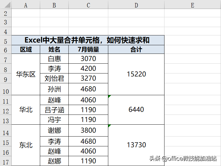Viewport: 221px width, 166px height.
Task: Select row 16 header
Action: point(6,151)
